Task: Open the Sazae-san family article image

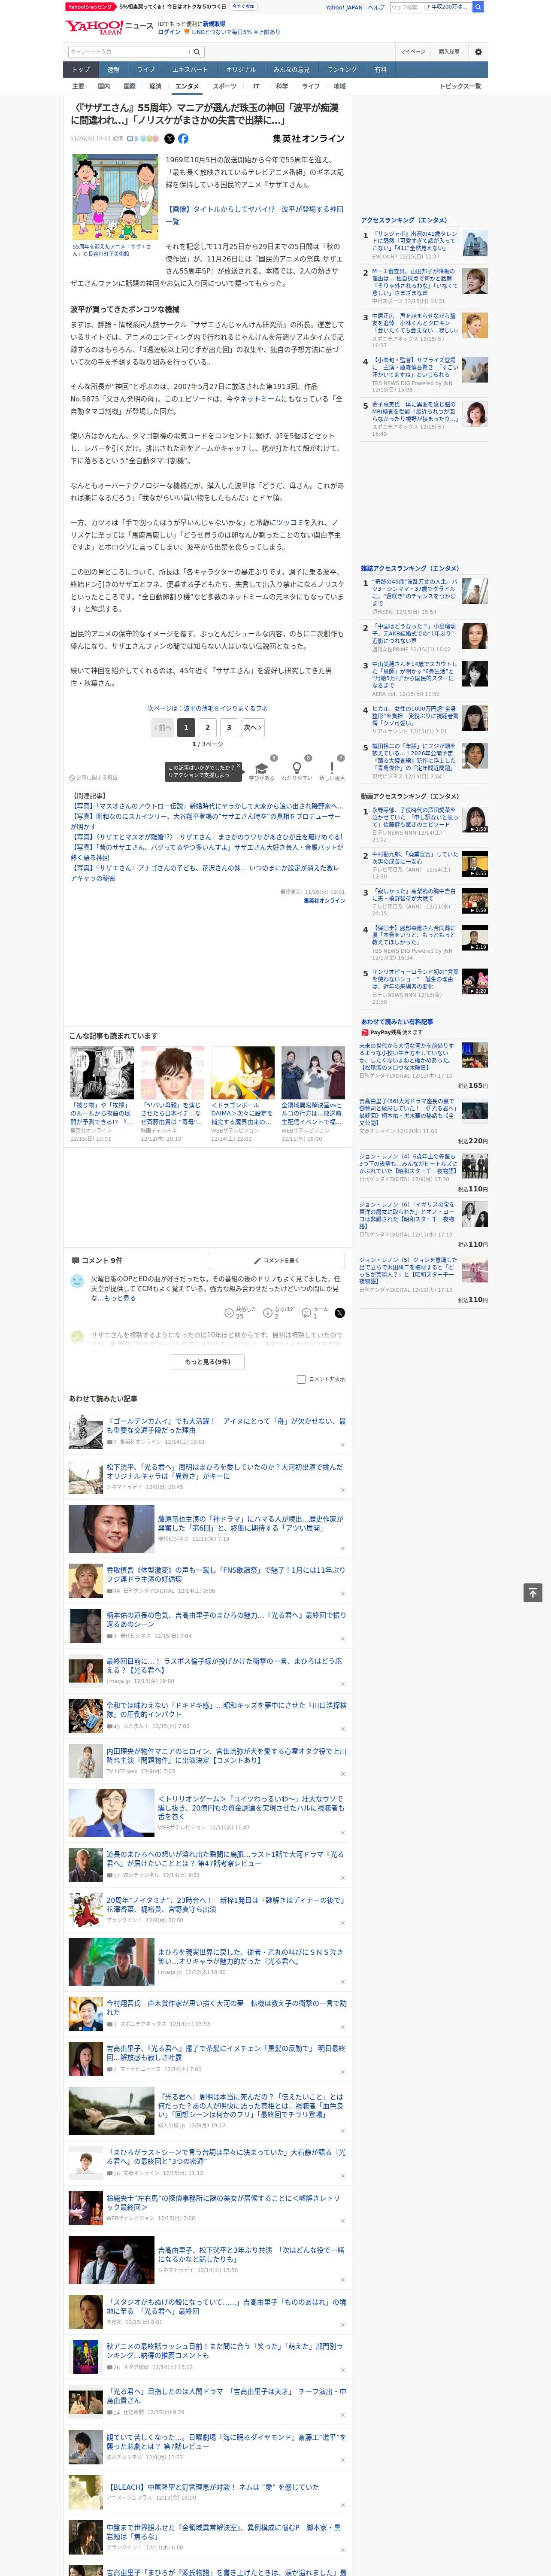Action: [114, 197]
